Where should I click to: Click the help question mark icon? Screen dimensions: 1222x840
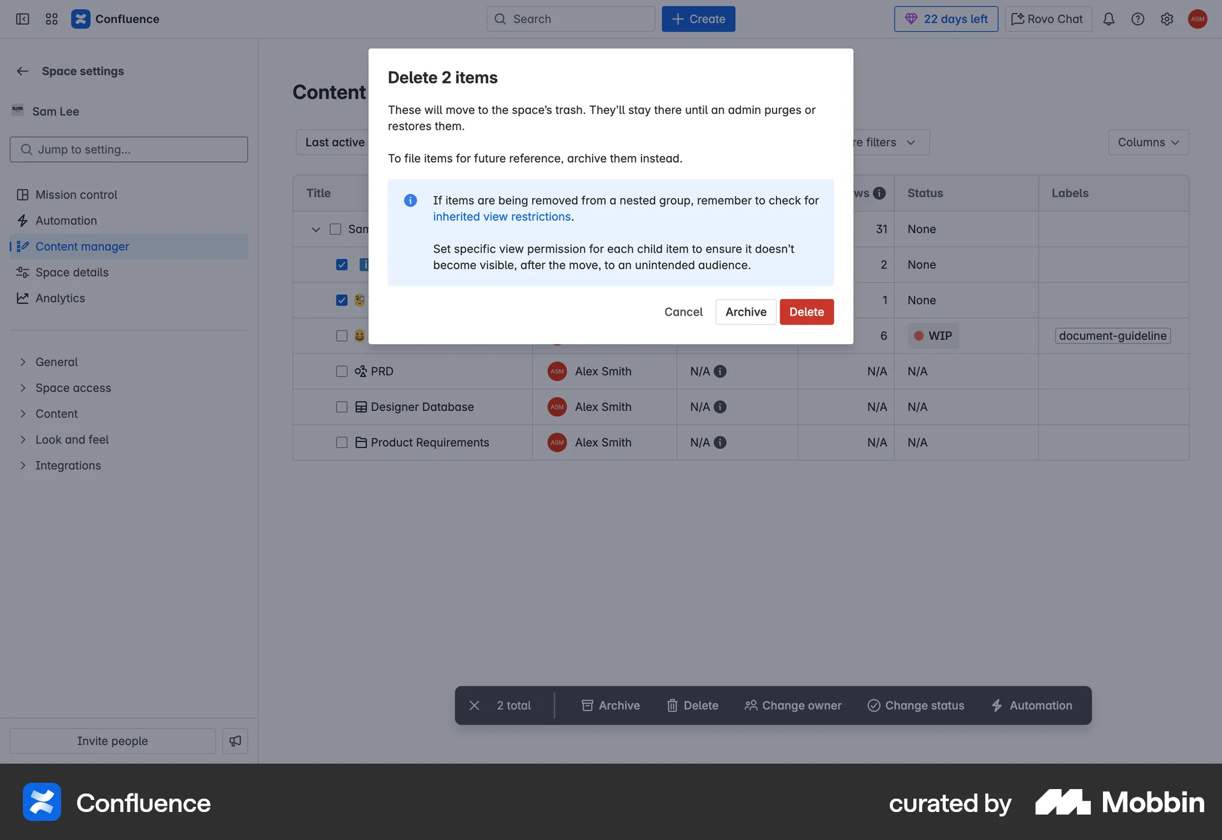[x=1138, y=19]
